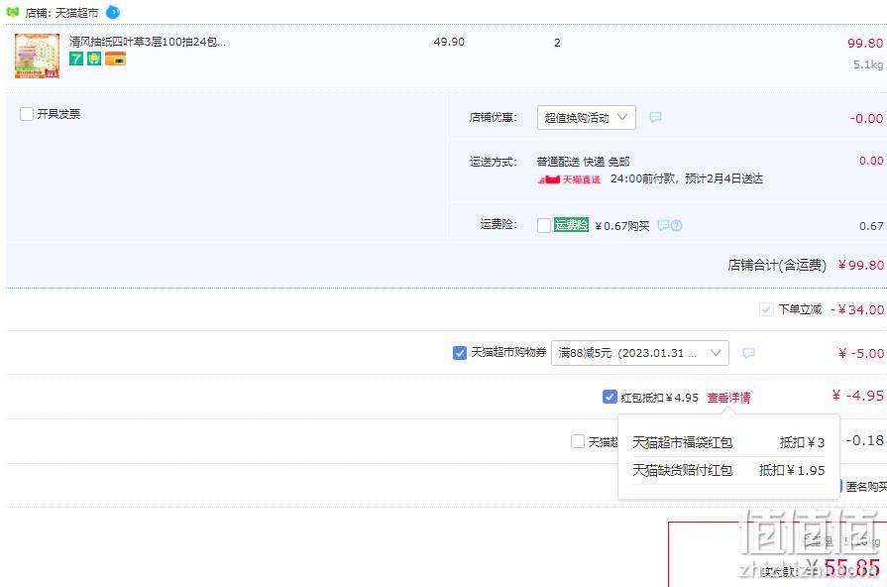Open the tissue product thumbnail
The image size is (887, 587).
pyautogui.click(x=38, y=56)
